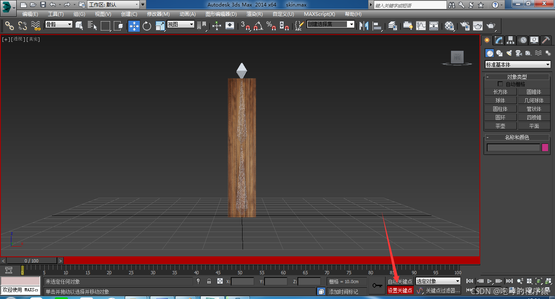This screenshot has width=555, height=299.
Task: Open the 骨骼 selection filter dropdown
Action: [59, 24]
